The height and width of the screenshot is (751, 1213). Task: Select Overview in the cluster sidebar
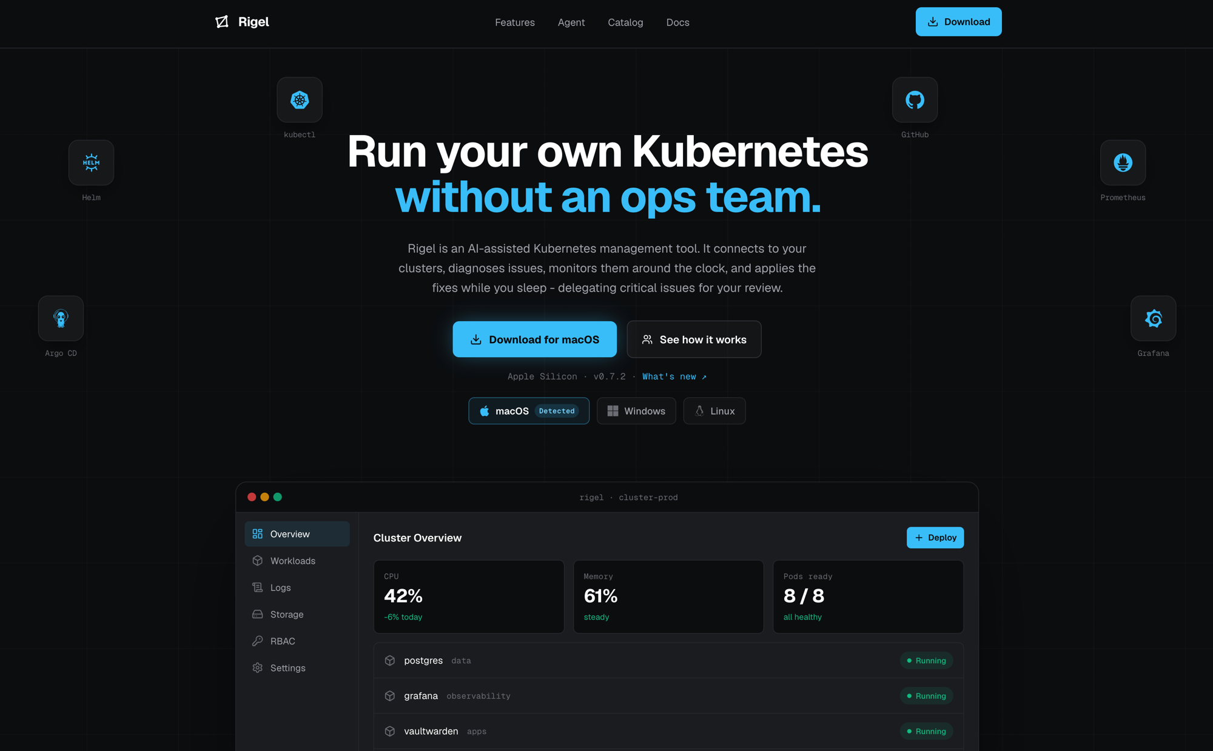(x=297, y=534)
